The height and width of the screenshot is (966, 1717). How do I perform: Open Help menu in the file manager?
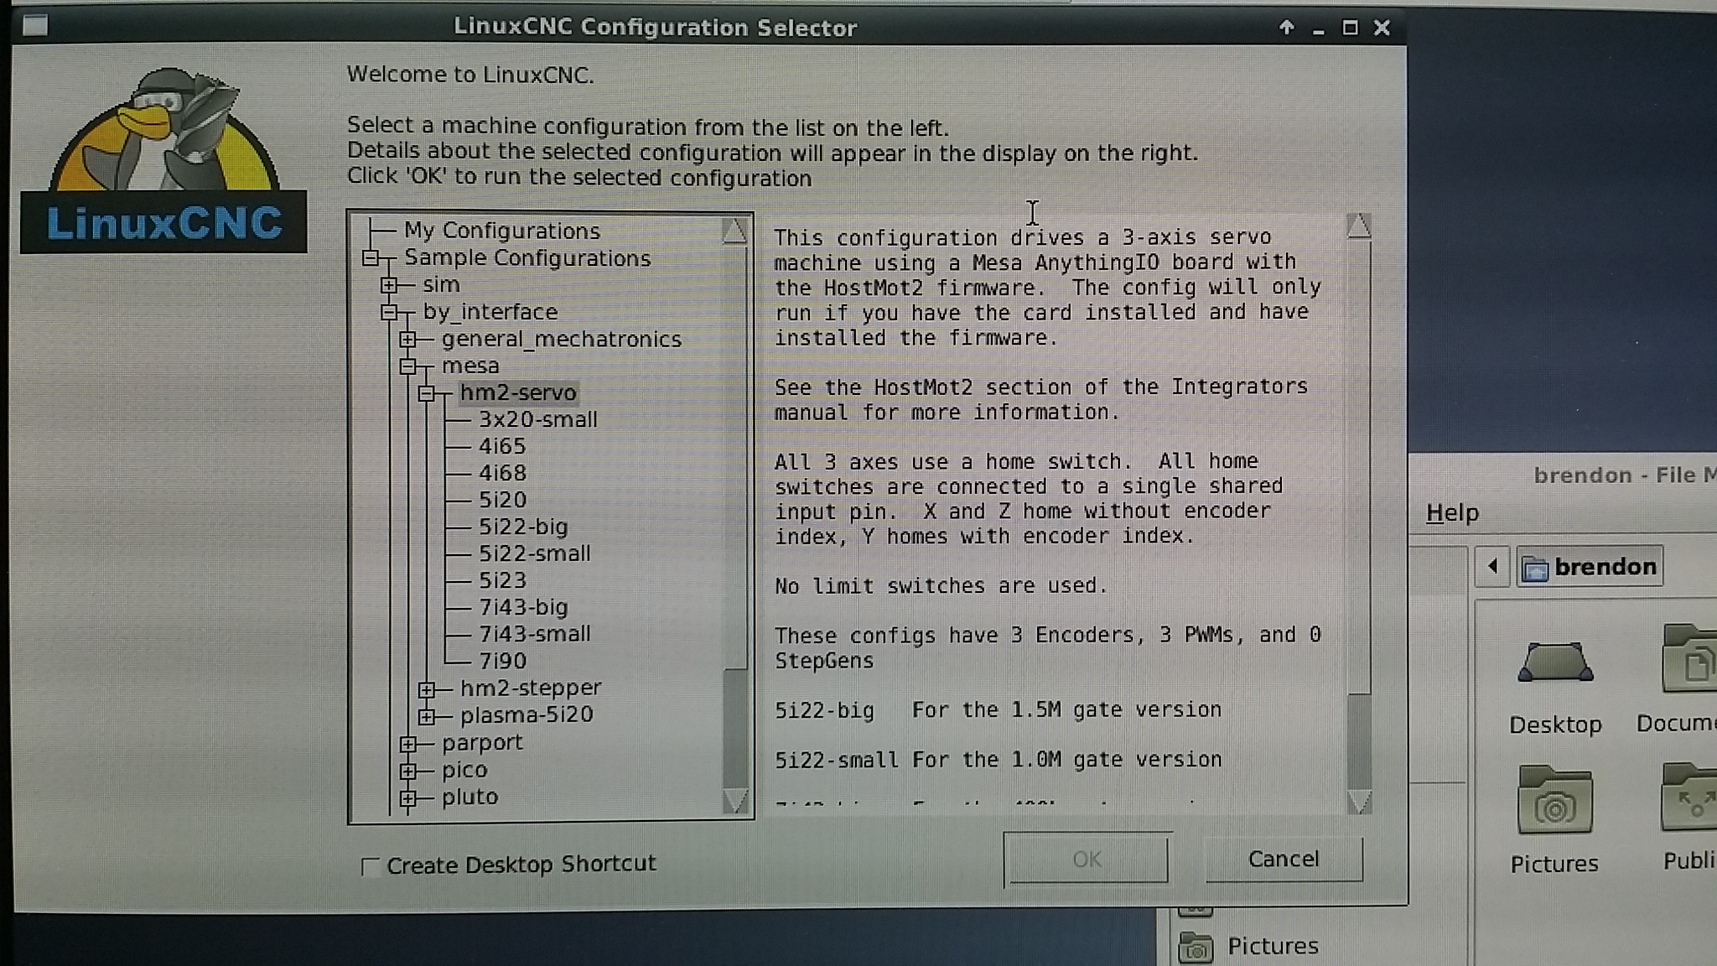1452,512
